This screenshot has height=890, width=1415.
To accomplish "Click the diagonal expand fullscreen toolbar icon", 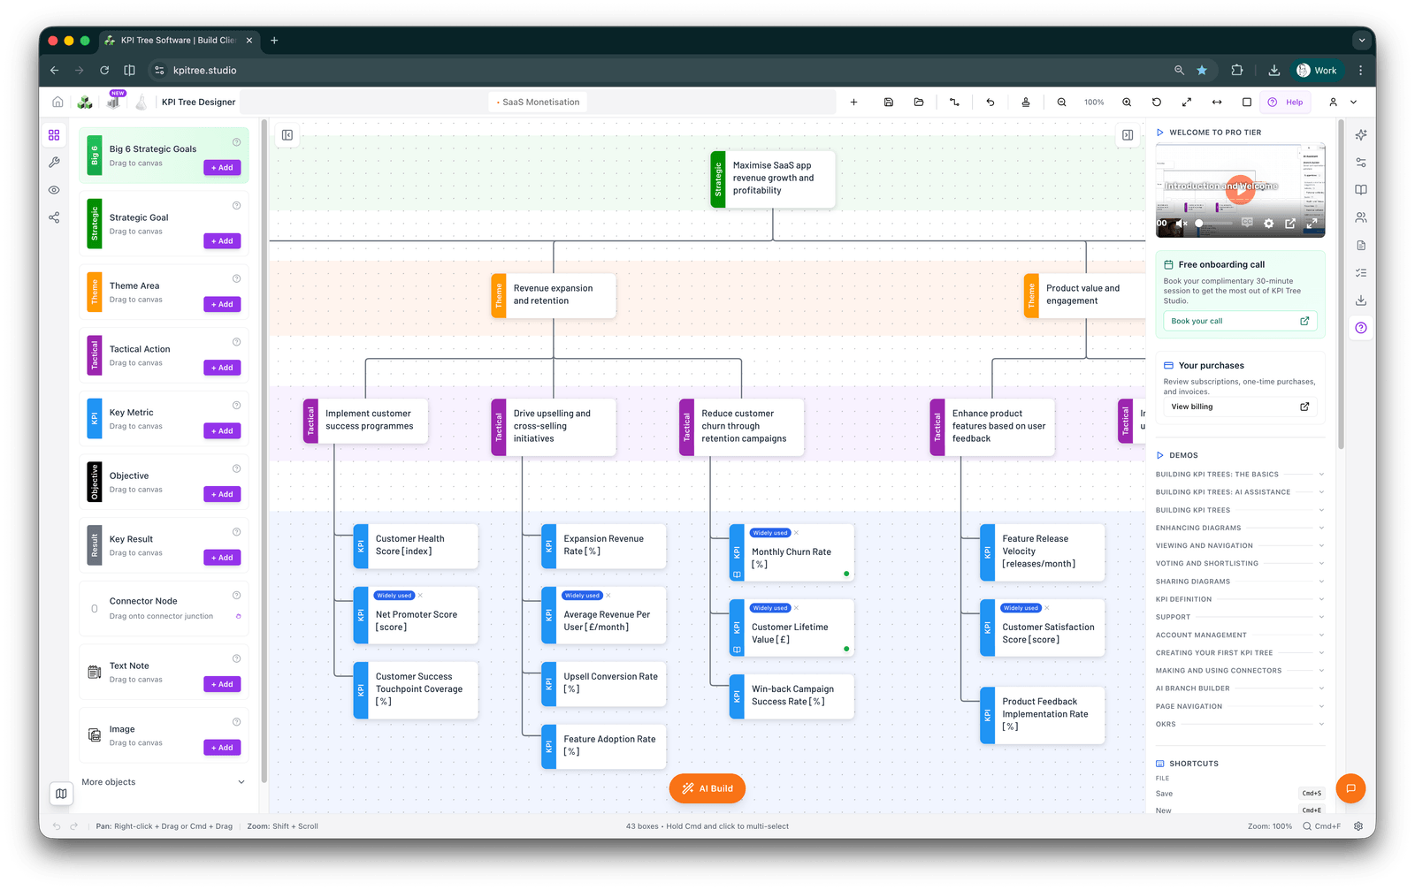I will pyautogui.click(x=1187, y=103).
